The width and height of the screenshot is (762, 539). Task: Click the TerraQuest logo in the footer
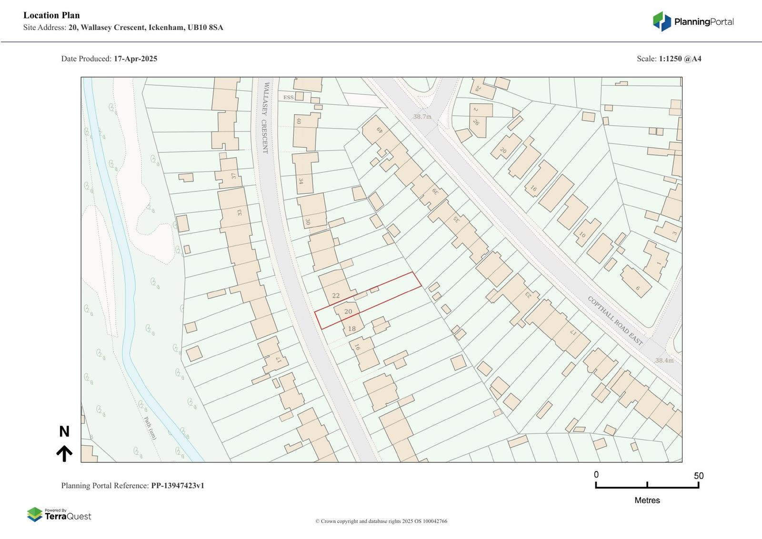(59, 515)
